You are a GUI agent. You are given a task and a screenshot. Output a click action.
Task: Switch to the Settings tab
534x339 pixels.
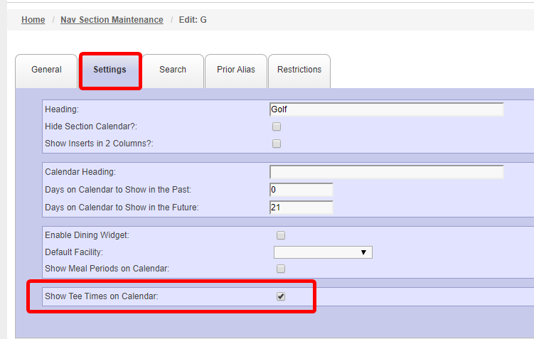pyautogui.click(x=110, y=71)
